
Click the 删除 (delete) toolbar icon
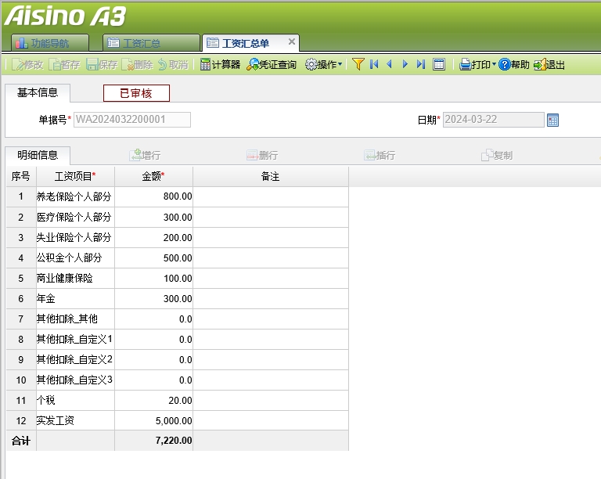tap(137, 65)
